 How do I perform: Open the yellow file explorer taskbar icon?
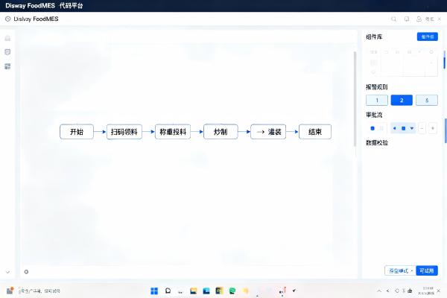tap(194, 291)
